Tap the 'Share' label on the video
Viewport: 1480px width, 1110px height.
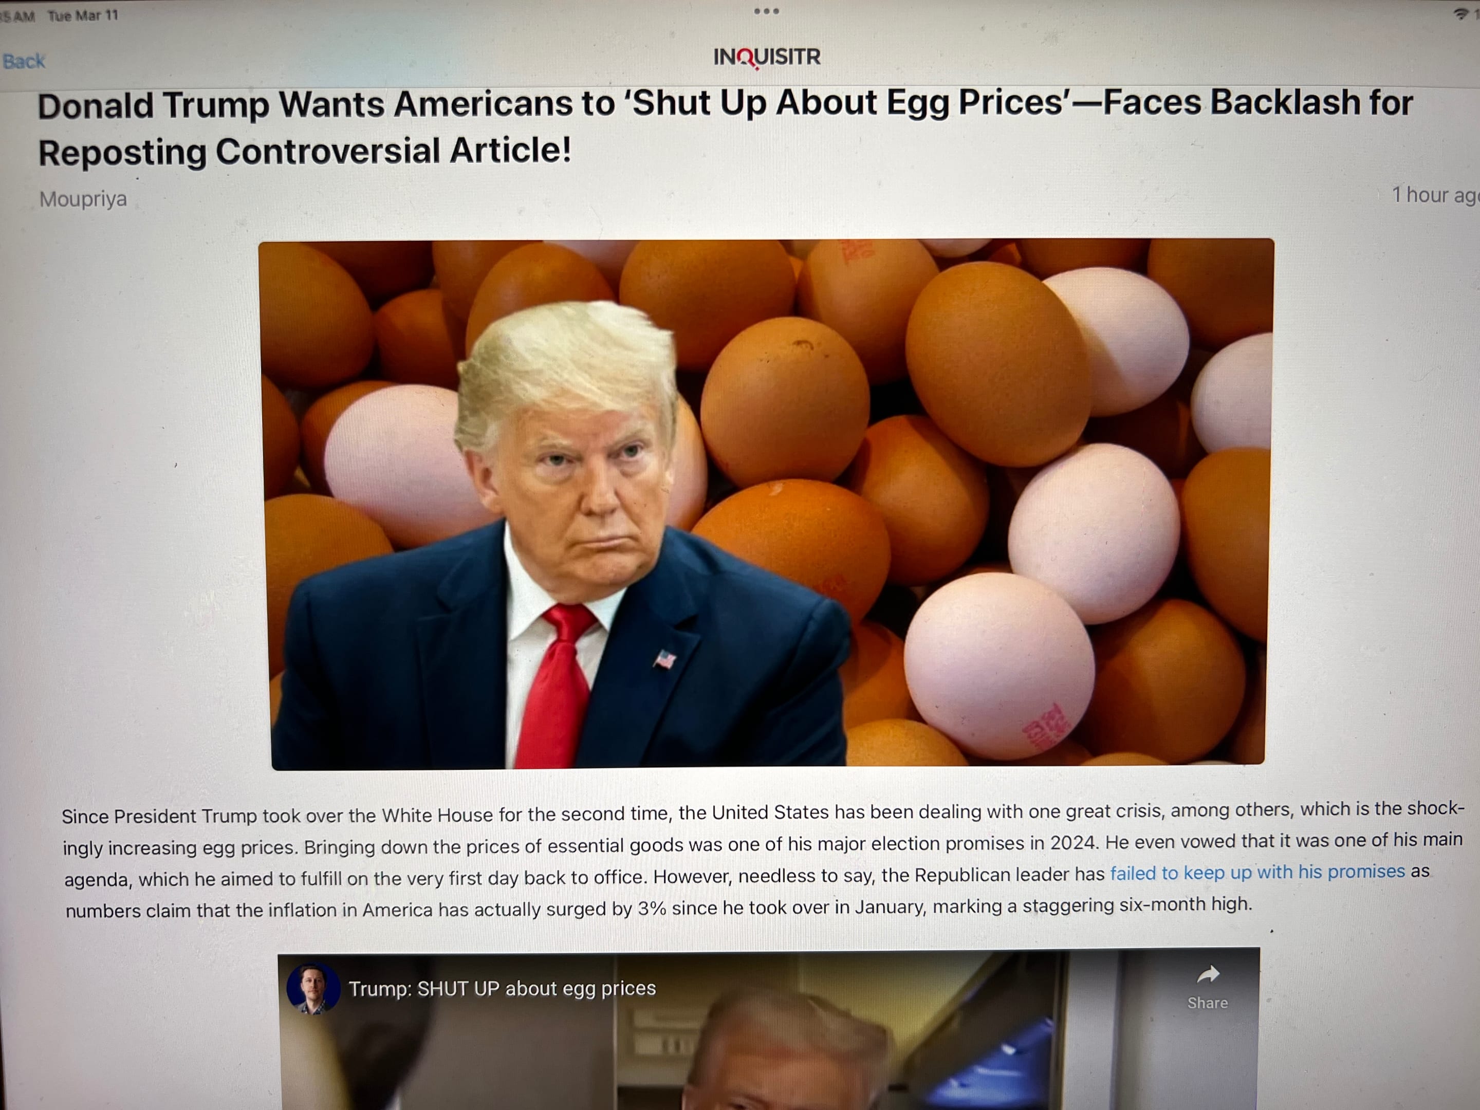[x=1208, y=1003]
